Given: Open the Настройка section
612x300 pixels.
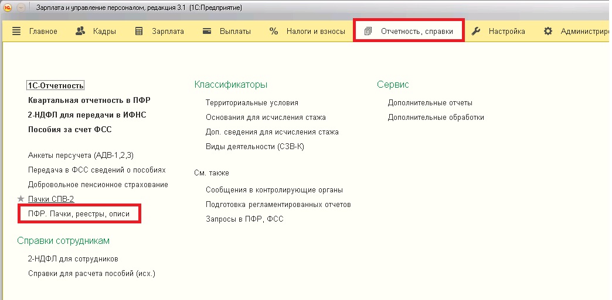Looking at the screenshot, I should tap(506, 32).
